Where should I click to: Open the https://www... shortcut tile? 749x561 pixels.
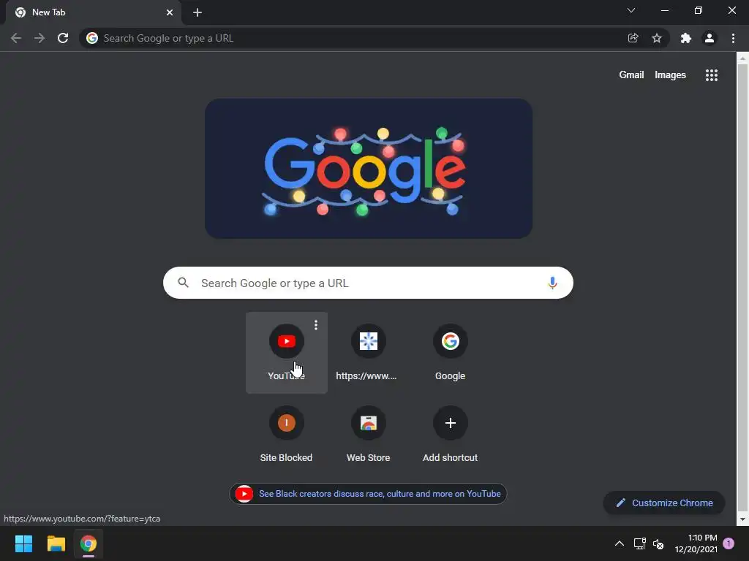click(x=369, y=353)
